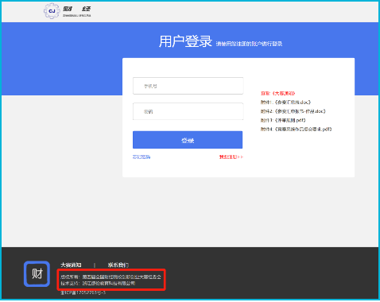This screenshot has height=302, width=380.
Task: Click the 财 logo in the footer
Action: pyautogui.click(x=37, y=273)
